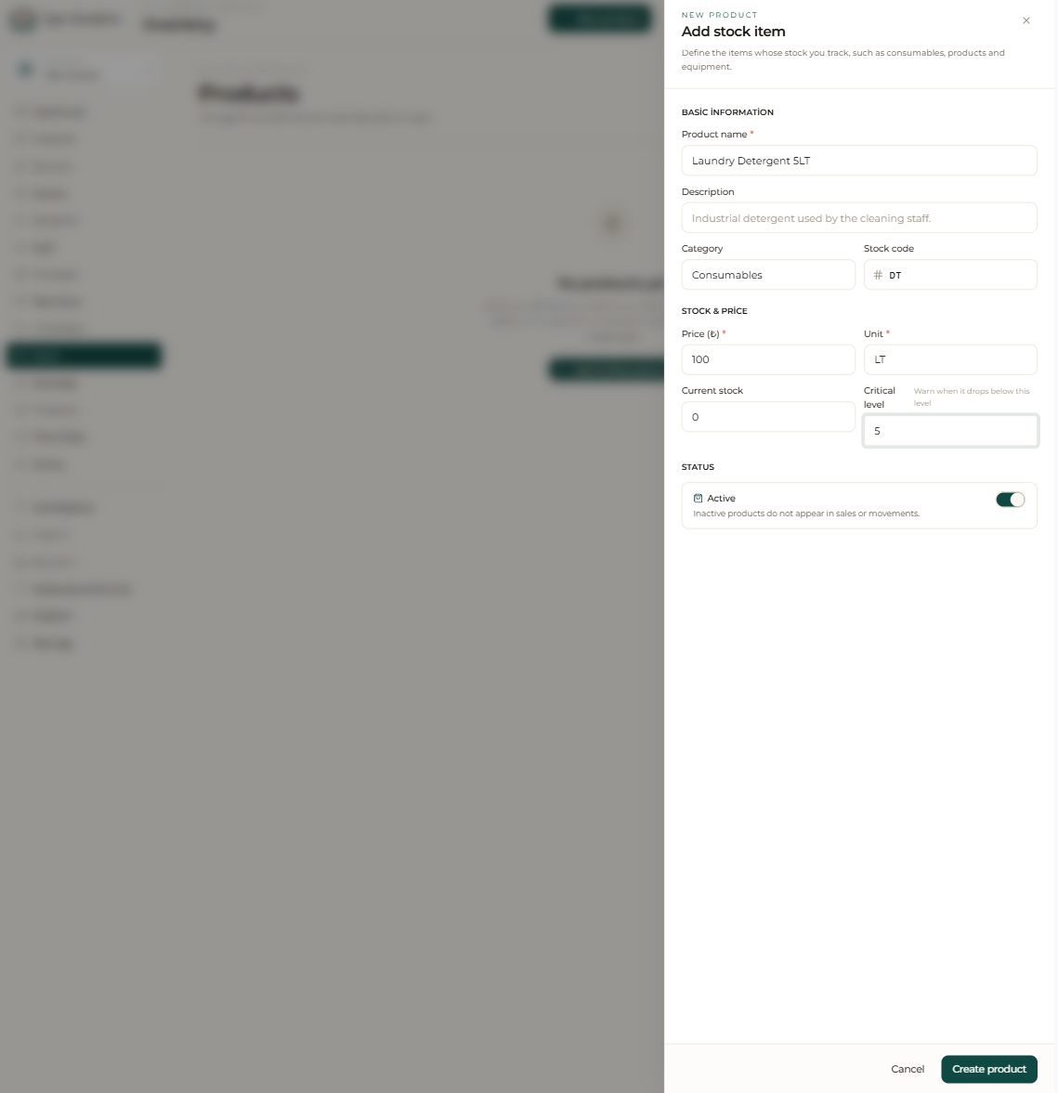Click the Current stock field
This screenshot has height=1093, width=1058.
768,417
